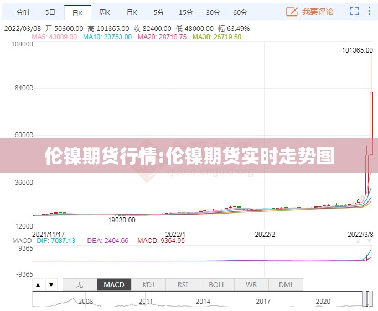Click the 101365.00 high price label
Screen dimensions: 378x311
click(x=358, y=50)
